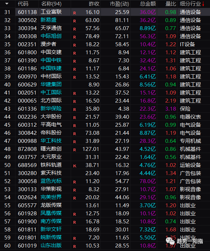Click IT设备 industry cell
The width and height of the screenshot is (210, 251).
(x=187, y=44)
